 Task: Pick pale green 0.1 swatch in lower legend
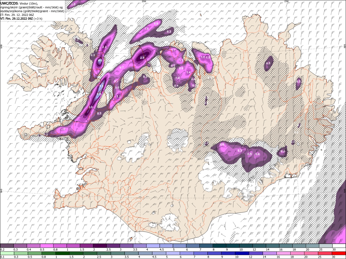pyautogui.click(x=7, y=253)
